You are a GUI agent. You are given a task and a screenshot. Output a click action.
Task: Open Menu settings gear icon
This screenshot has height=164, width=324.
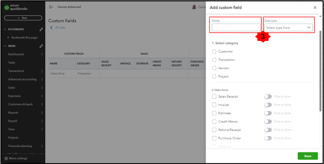(6, 158)
